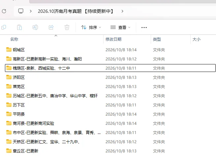Click the Paste toolbar icon
216x159 pixels.
[x=19, y=27]
